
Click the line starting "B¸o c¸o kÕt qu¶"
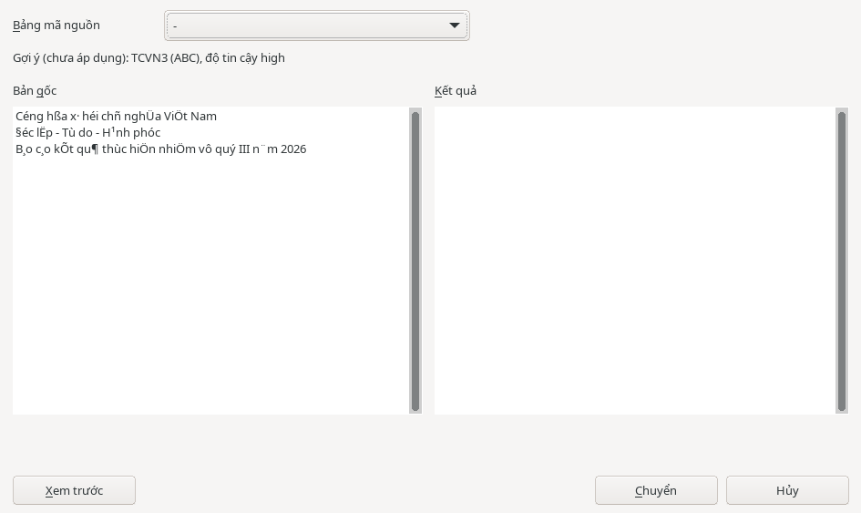point(161,149)
